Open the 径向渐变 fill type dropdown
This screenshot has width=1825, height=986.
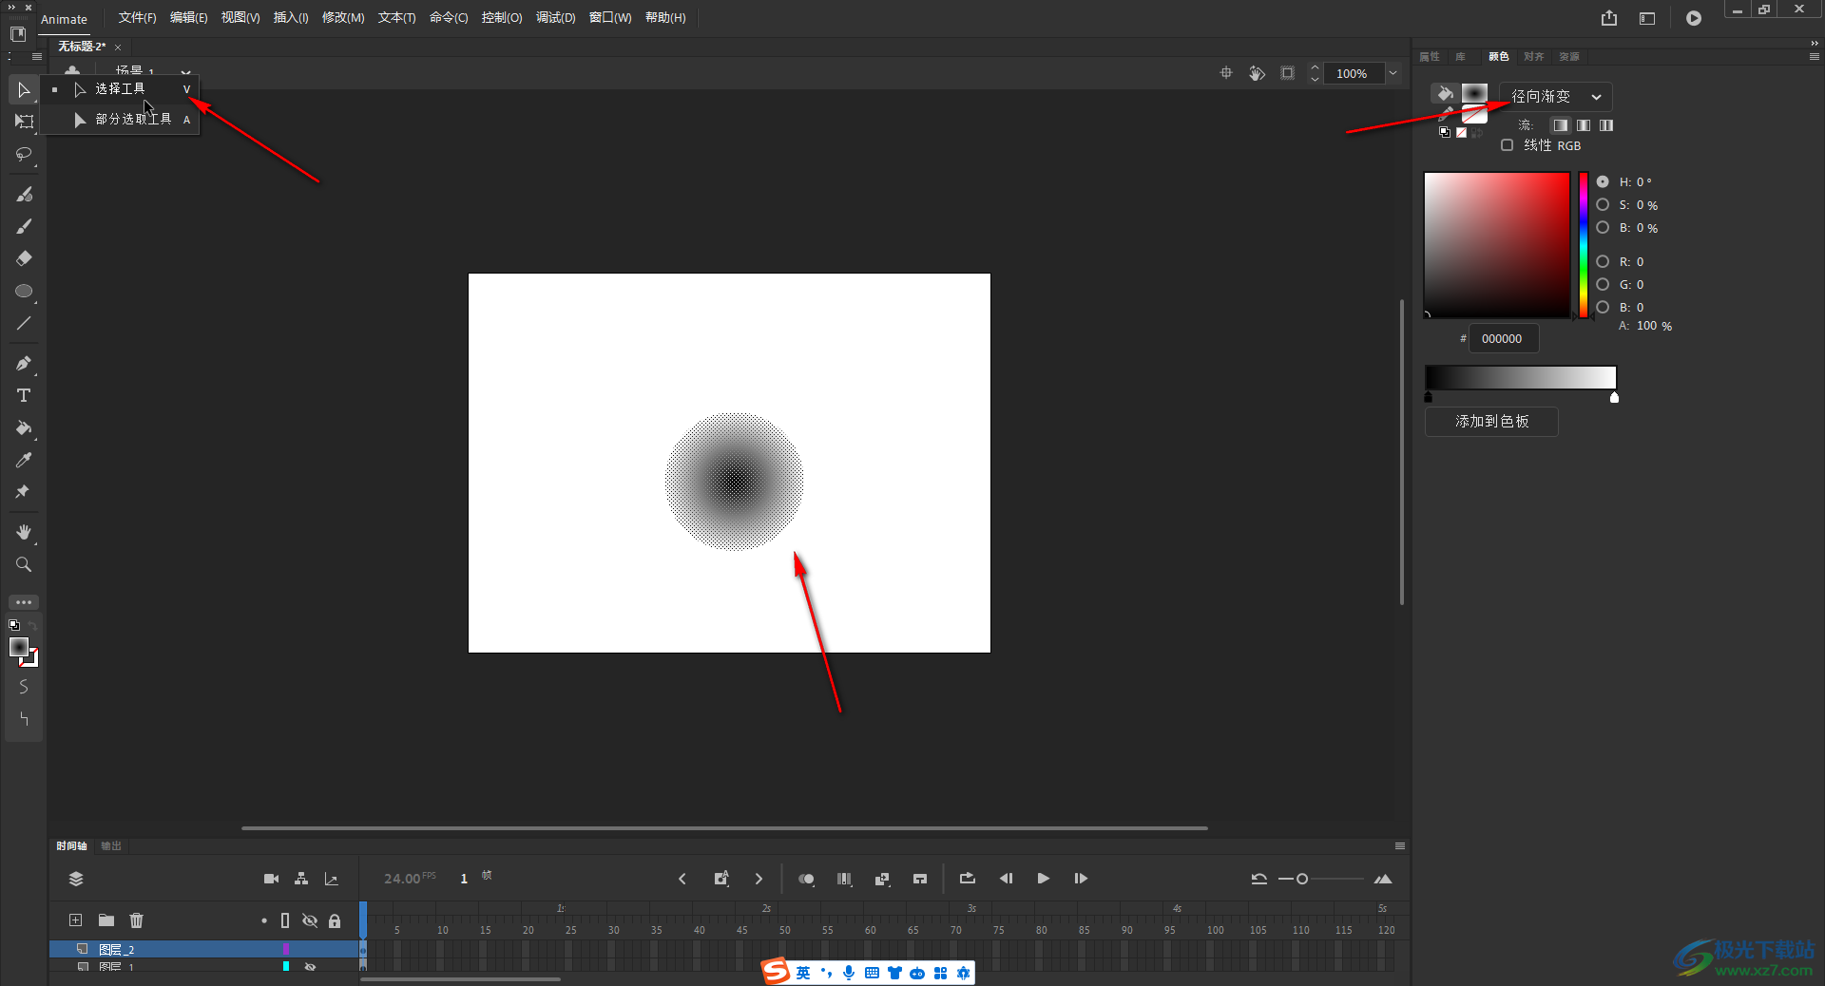(1556, 96)
